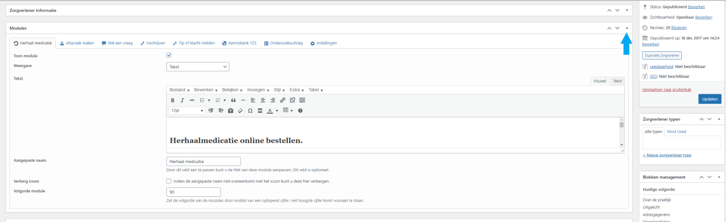Open the editor help question-mark icon
Viewport: 726px width, 222px height.
300,110
